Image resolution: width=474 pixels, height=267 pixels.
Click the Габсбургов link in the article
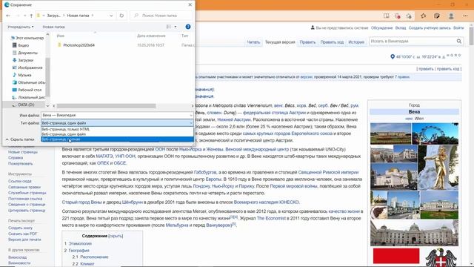tap(205, 172)
